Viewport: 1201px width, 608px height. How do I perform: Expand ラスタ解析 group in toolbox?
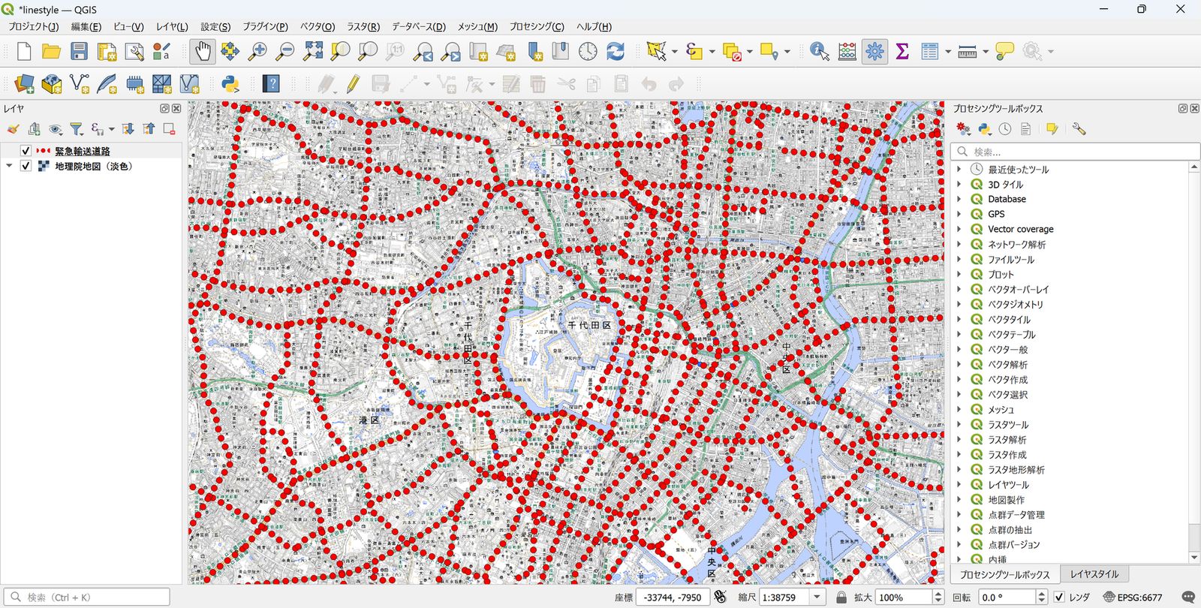[959, 439]
